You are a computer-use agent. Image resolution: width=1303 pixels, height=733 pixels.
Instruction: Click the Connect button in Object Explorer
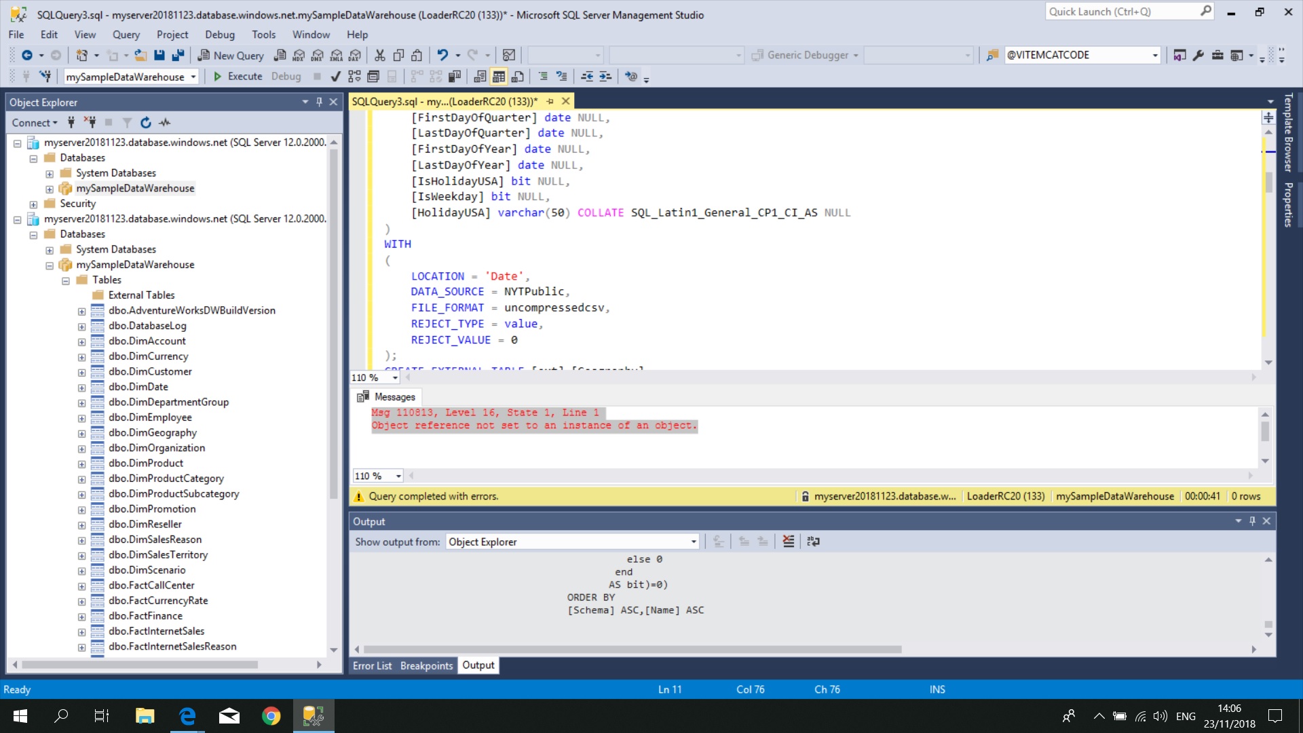click(x=31, y=123)
